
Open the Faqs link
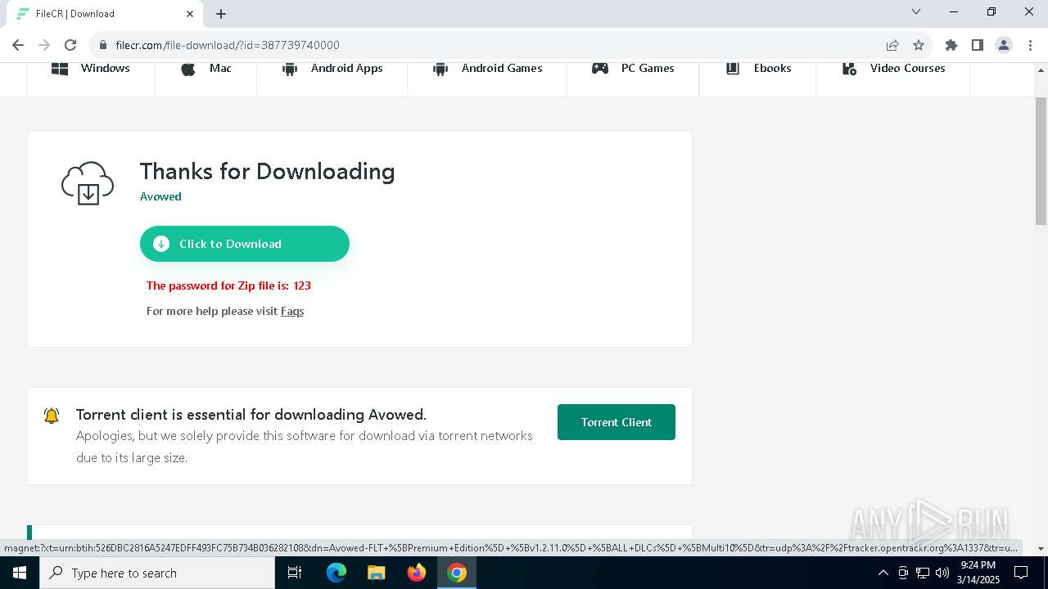[292, 311]
